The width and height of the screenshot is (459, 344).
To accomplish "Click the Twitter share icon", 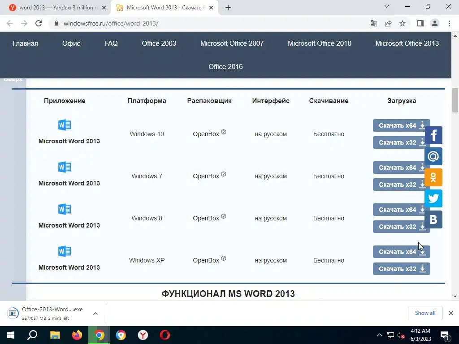I will [x=433, y=198].
